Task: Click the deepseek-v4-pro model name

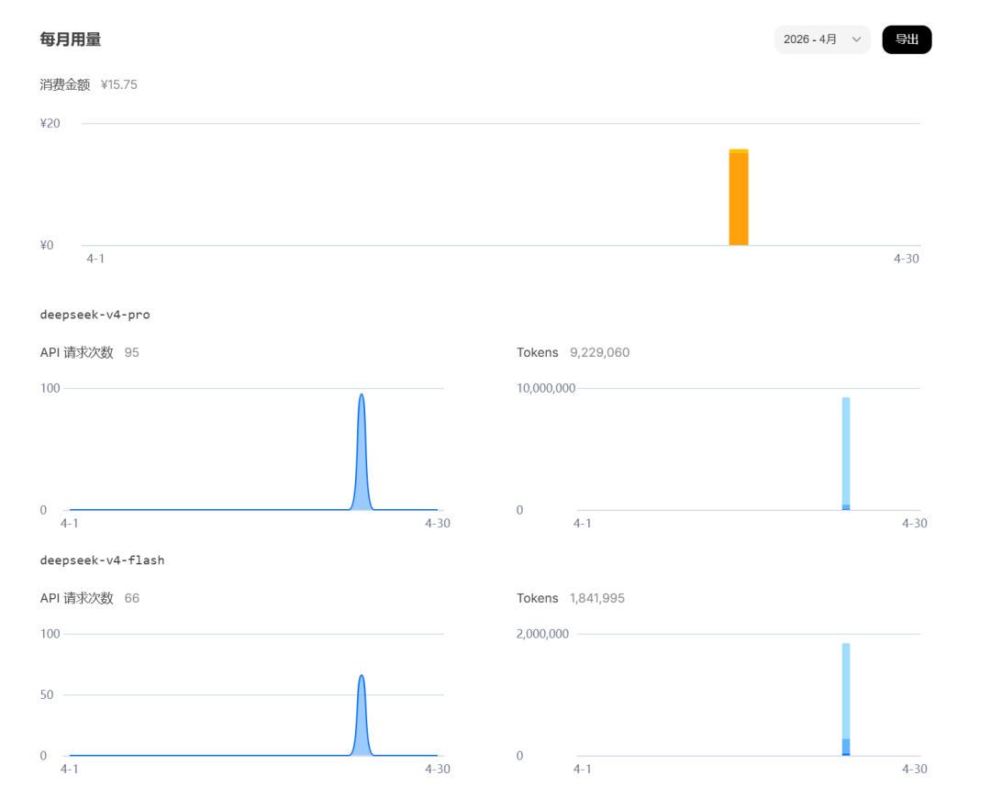Action: [95, 315]
